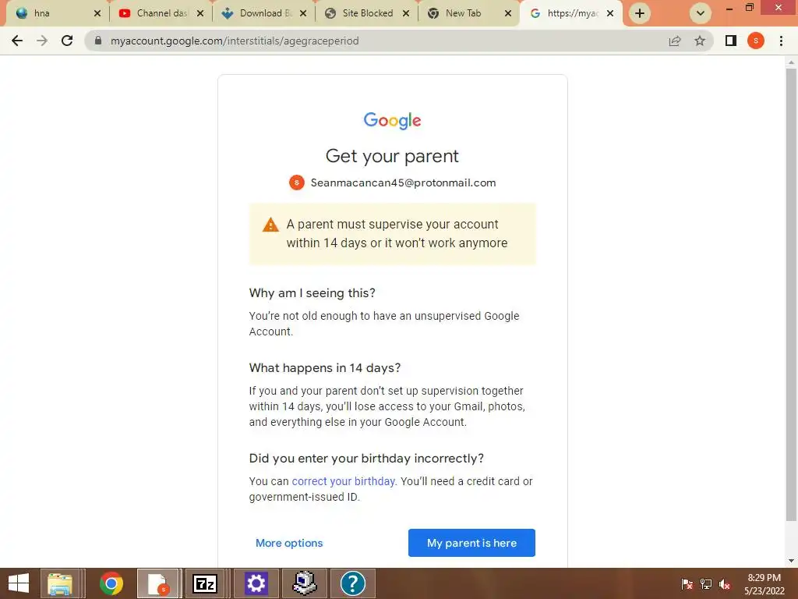Open the side panel icon
This screenshot has height=599, width=798.
[x=731, y=41]
